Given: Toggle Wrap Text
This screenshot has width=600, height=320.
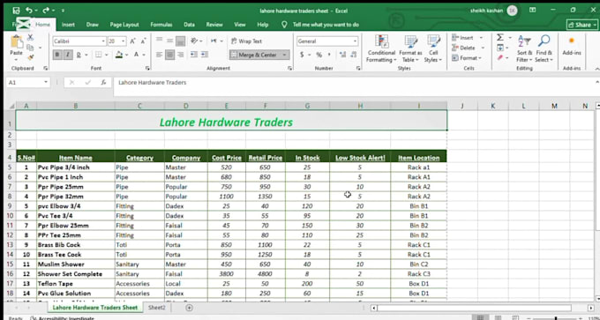Looking at the screenshot, I should pyautogui.click(x=247, y=41).
